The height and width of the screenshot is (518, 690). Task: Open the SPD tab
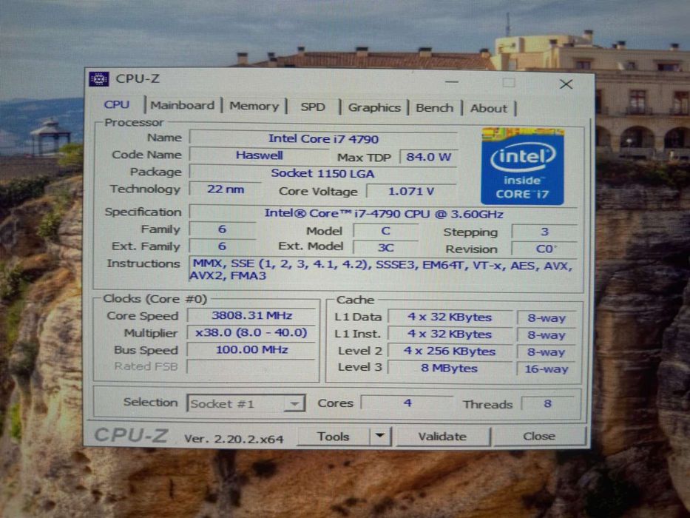click(x=313, y=107)
